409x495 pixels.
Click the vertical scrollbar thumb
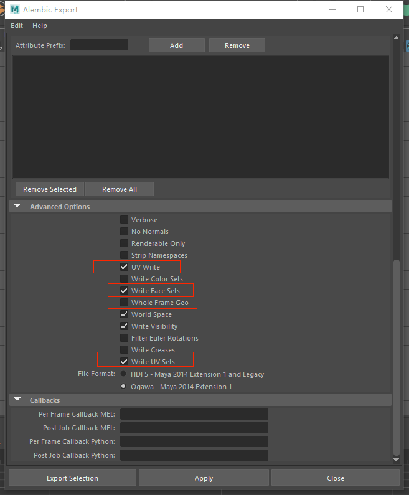(x=397, y=357)
